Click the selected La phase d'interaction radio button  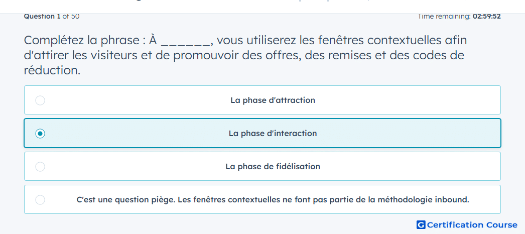click(40, 134)
